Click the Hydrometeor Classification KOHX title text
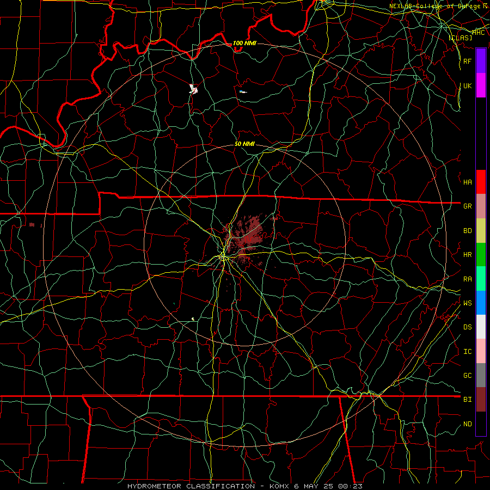 click(x=245, y=486)
